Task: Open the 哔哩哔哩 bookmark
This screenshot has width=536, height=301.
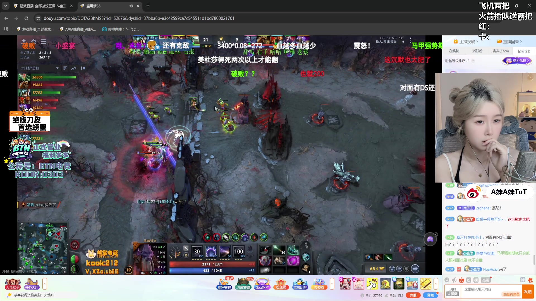Action: click(121, 29)
